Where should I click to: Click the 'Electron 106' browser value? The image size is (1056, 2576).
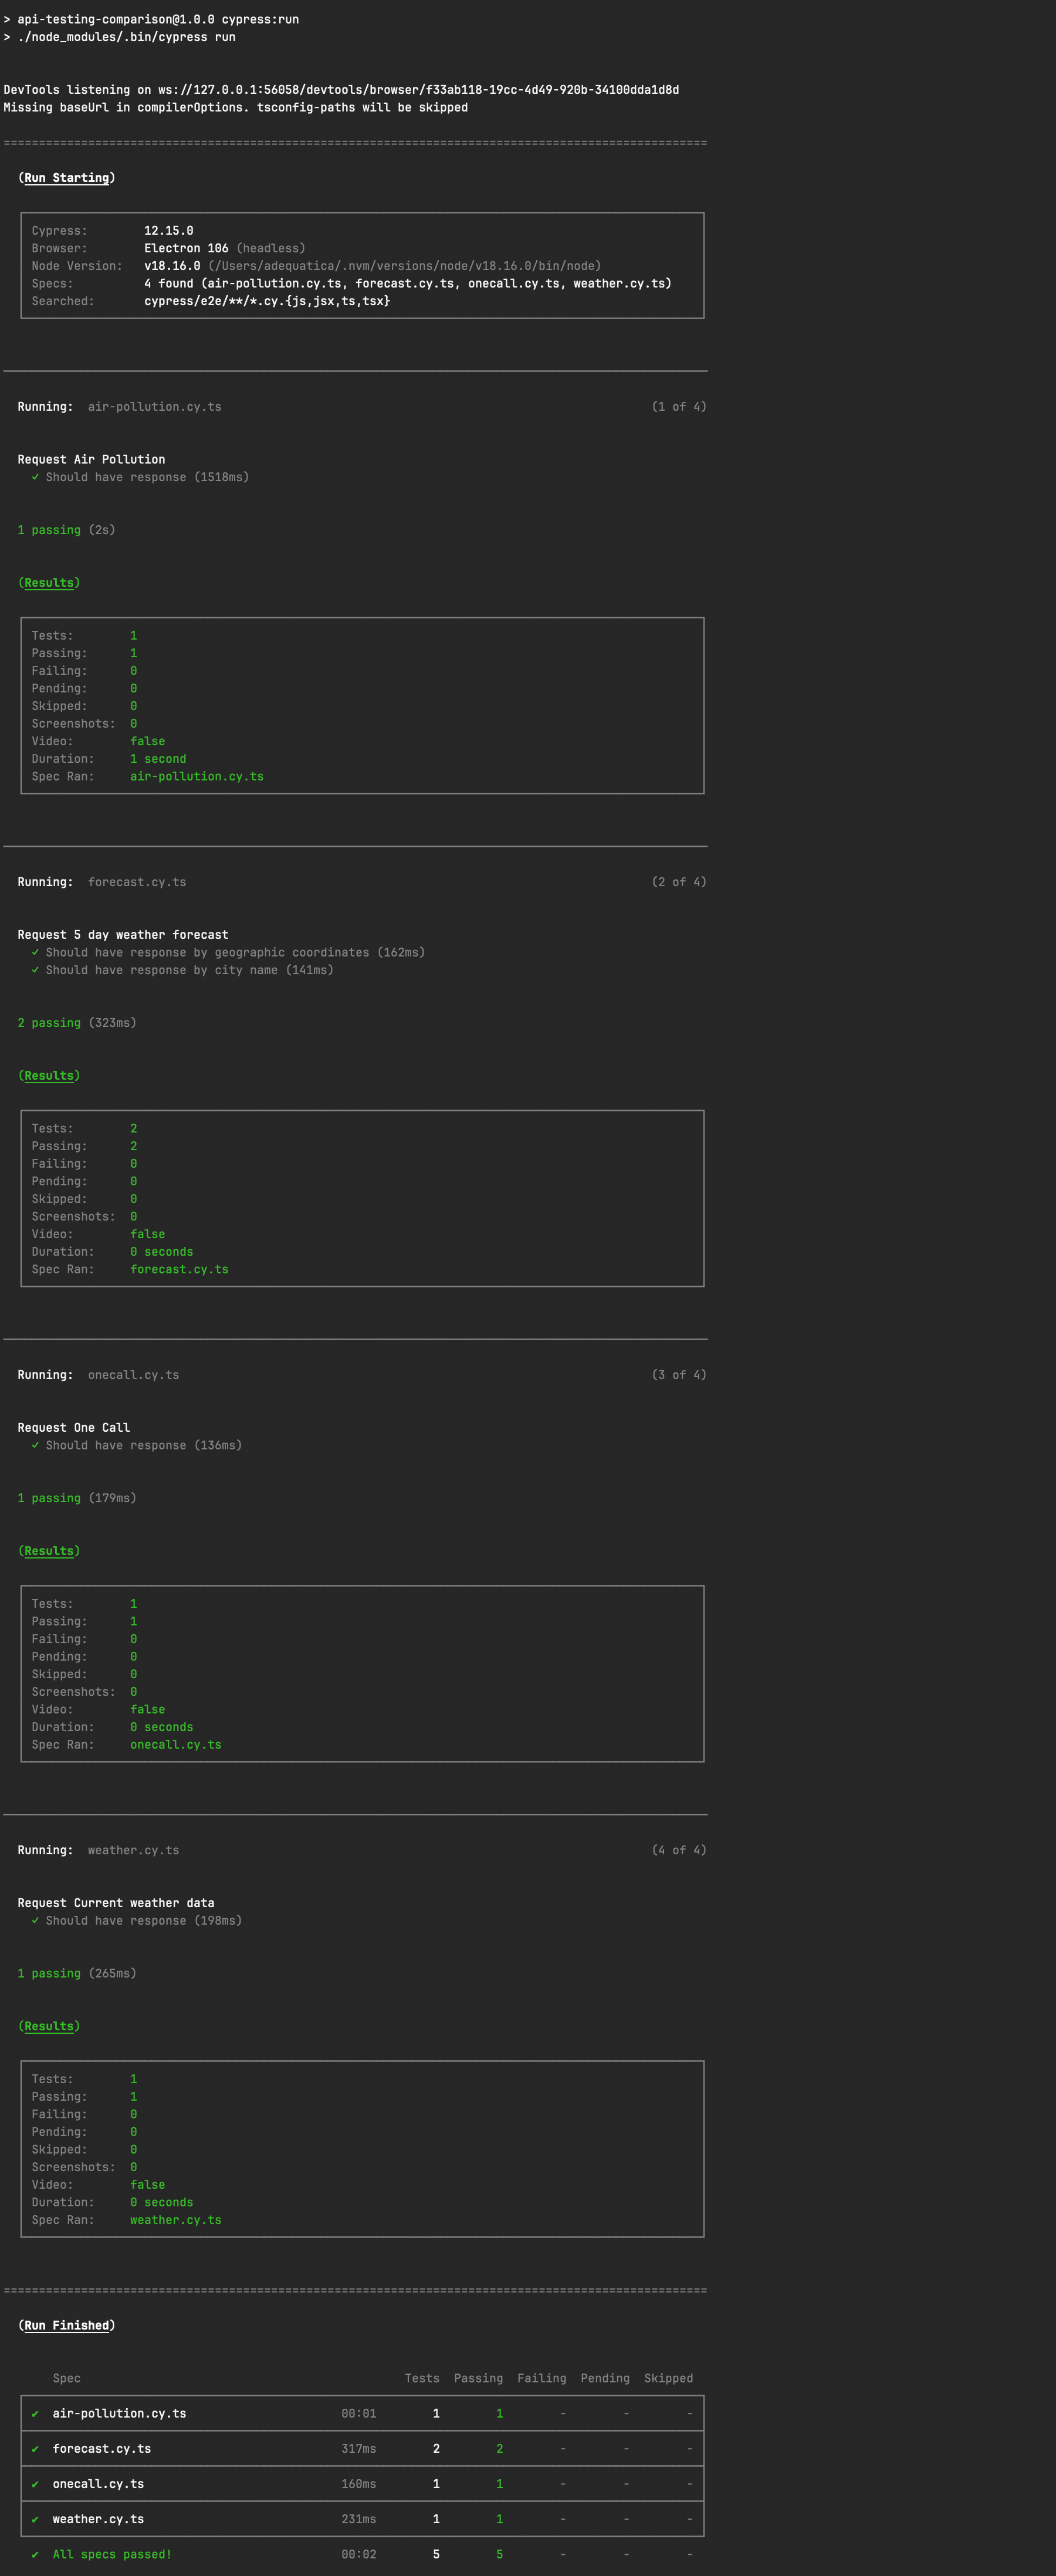tap(186, 248)
